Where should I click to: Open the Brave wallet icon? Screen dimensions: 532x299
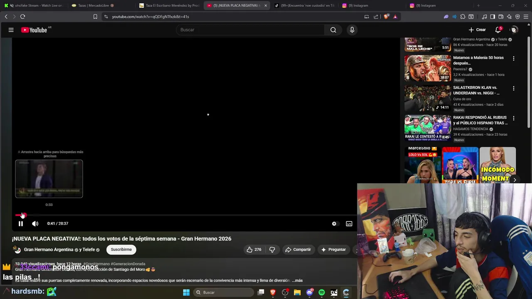tap(501, 17)
